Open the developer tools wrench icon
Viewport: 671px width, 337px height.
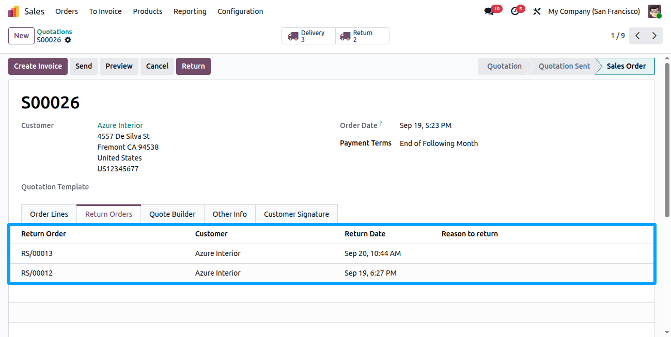coord(537,11)
